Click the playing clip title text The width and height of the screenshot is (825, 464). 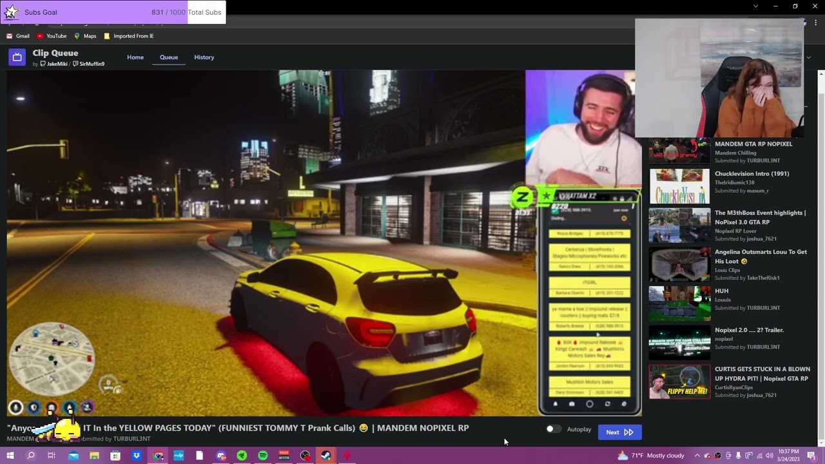click(x=238, y=428)
